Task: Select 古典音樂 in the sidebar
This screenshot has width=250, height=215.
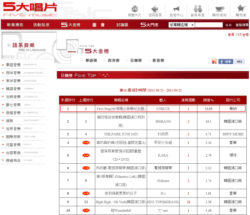Action: point(13,97)
